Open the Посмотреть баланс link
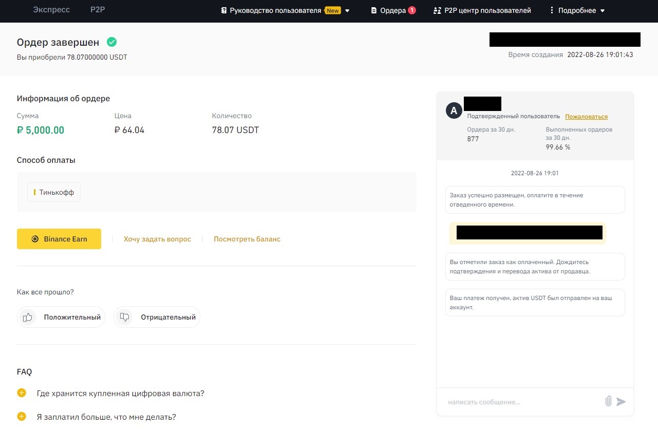658x429 pixels. coord(247,239)
